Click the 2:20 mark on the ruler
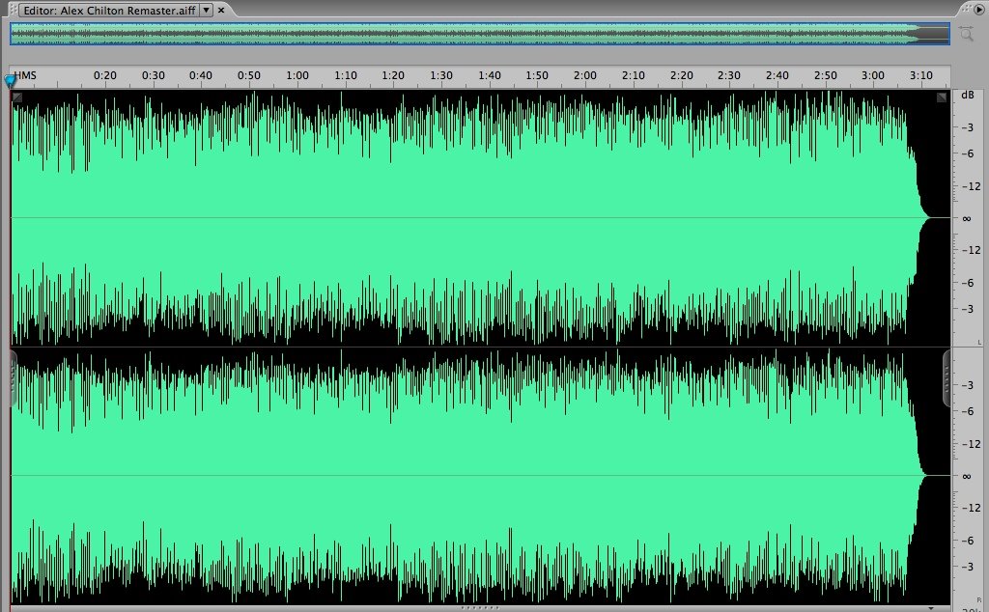This screenshot has width=989, height=612. tap(681, 75)
